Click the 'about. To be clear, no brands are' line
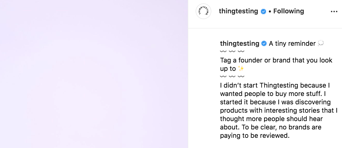Image resolution: width=342 pixels, height=148 pixels. (x=271, y=127)
